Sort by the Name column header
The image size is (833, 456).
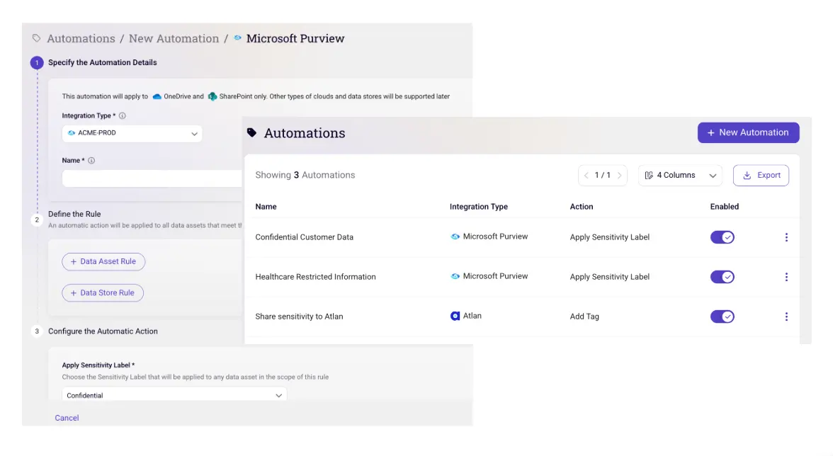click(266, 207)
